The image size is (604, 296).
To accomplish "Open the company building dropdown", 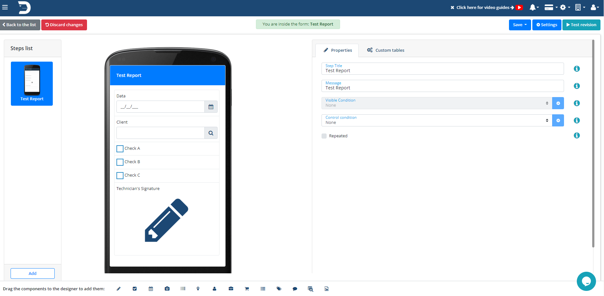I will [580, 7].
